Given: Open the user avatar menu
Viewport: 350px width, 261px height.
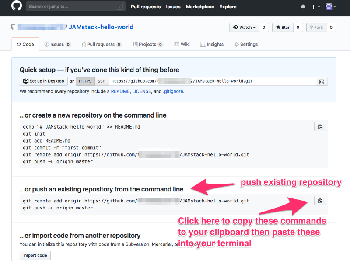Looking at the screenshot, I should click(331, 7).
